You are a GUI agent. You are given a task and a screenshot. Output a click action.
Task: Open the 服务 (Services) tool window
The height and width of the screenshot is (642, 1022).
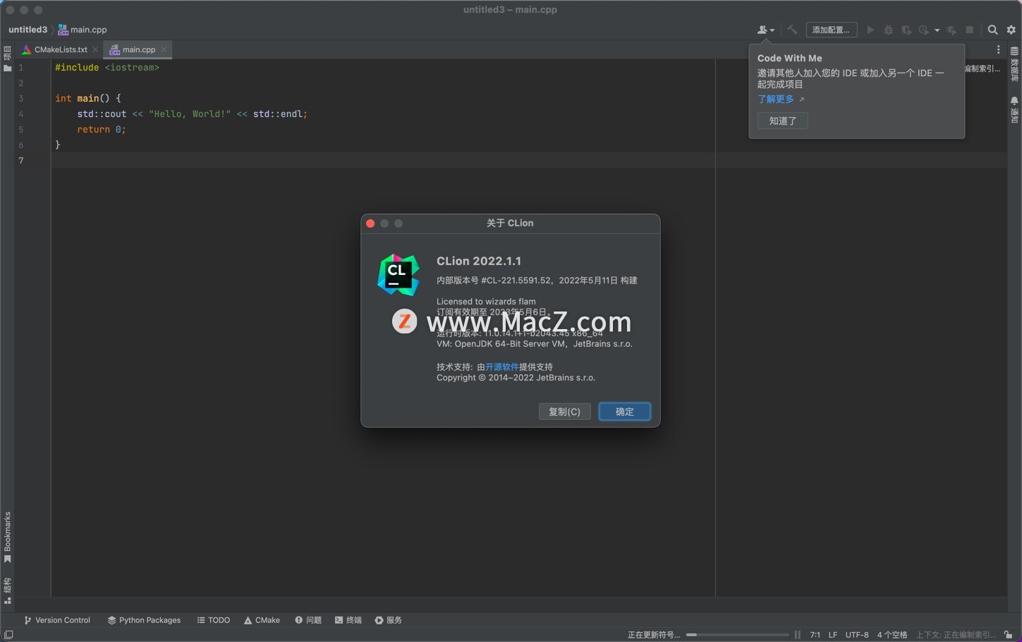tap(389, 620)
